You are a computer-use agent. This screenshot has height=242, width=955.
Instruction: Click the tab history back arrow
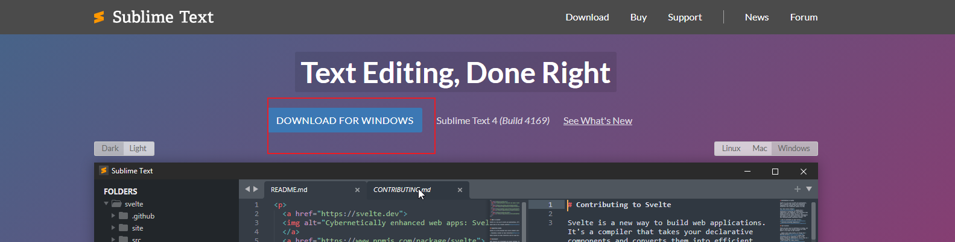pos(247,189)
